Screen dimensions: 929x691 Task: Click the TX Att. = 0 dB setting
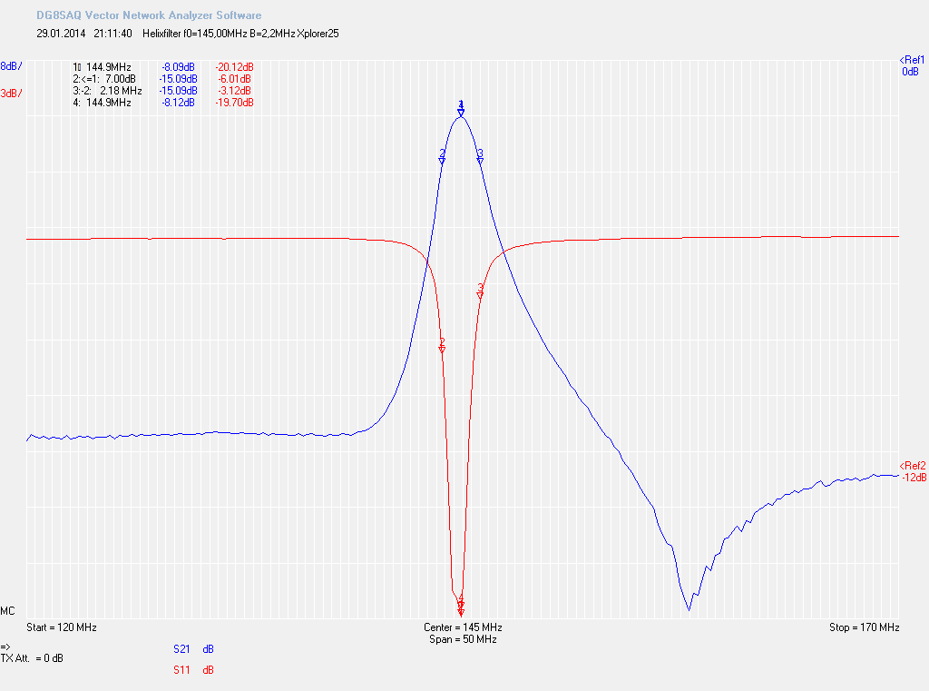32,657
